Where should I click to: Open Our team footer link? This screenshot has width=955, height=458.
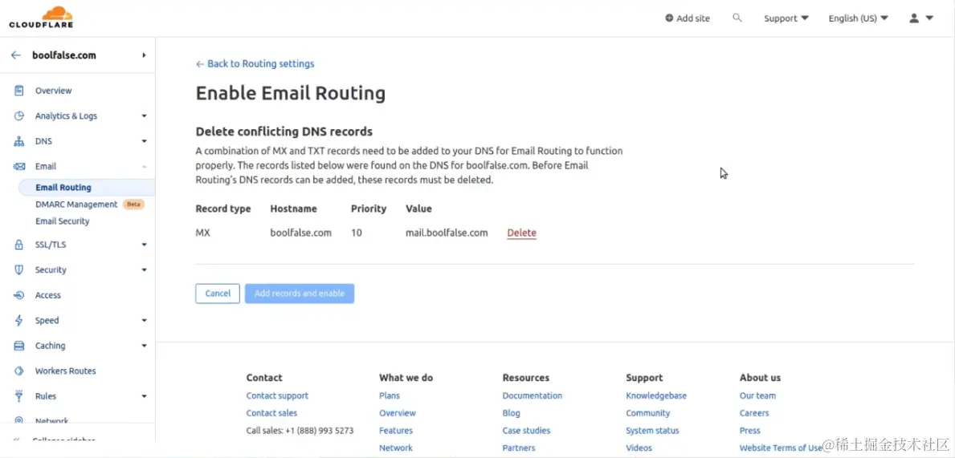point(757,395)
